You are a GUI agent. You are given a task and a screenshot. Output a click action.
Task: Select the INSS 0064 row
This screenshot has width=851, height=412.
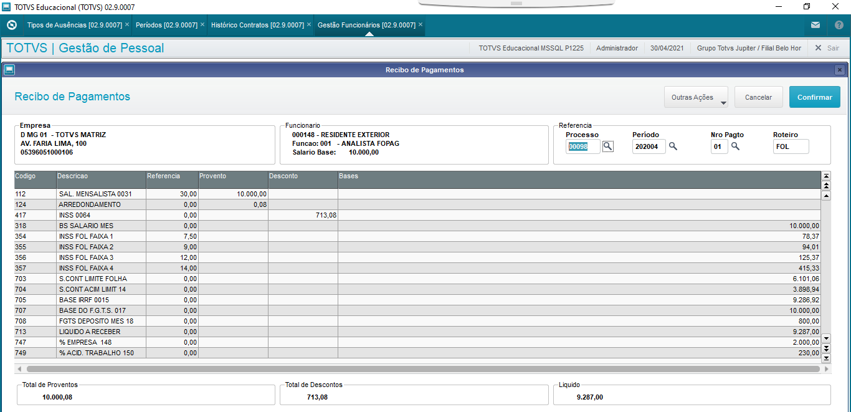coord(417,215)
